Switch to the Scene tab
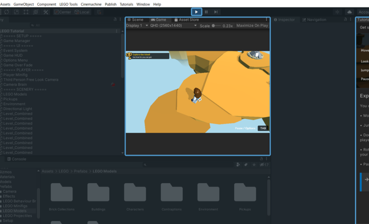 [x=135, y=19]
